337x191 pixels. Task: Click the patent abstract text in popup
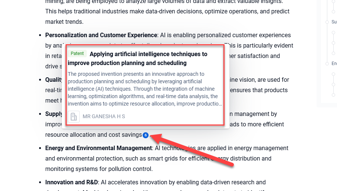(144, 89)
